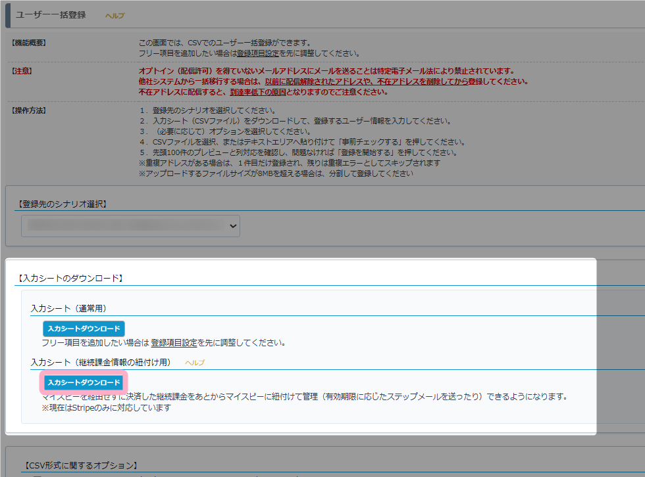Expand the 登録先のシナリオ選択 dropdown
The height and width of the screenshot is (477, 645).
coord(130,225)
